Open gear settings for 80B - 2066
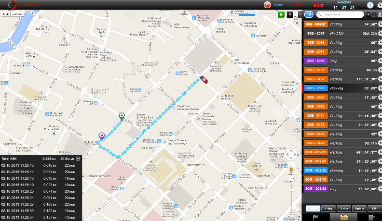Image resolution: width=382 pixels, height=221 pixels. pyautogui.click(x=380, y=42)
